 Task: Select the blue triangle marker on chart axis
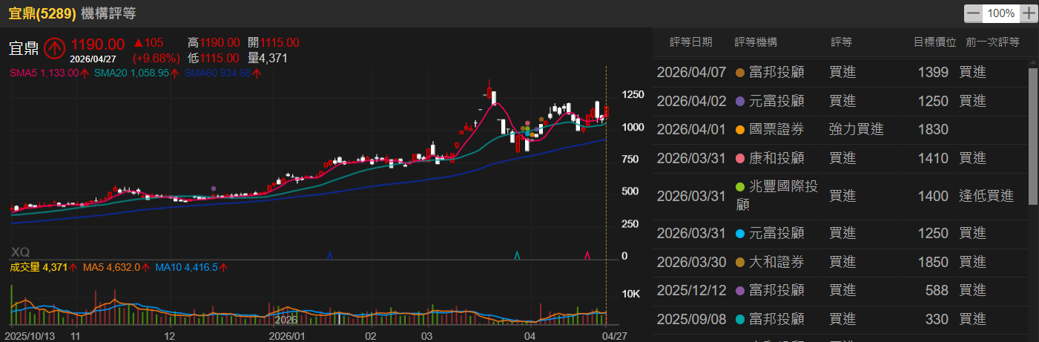click(329, 255)
